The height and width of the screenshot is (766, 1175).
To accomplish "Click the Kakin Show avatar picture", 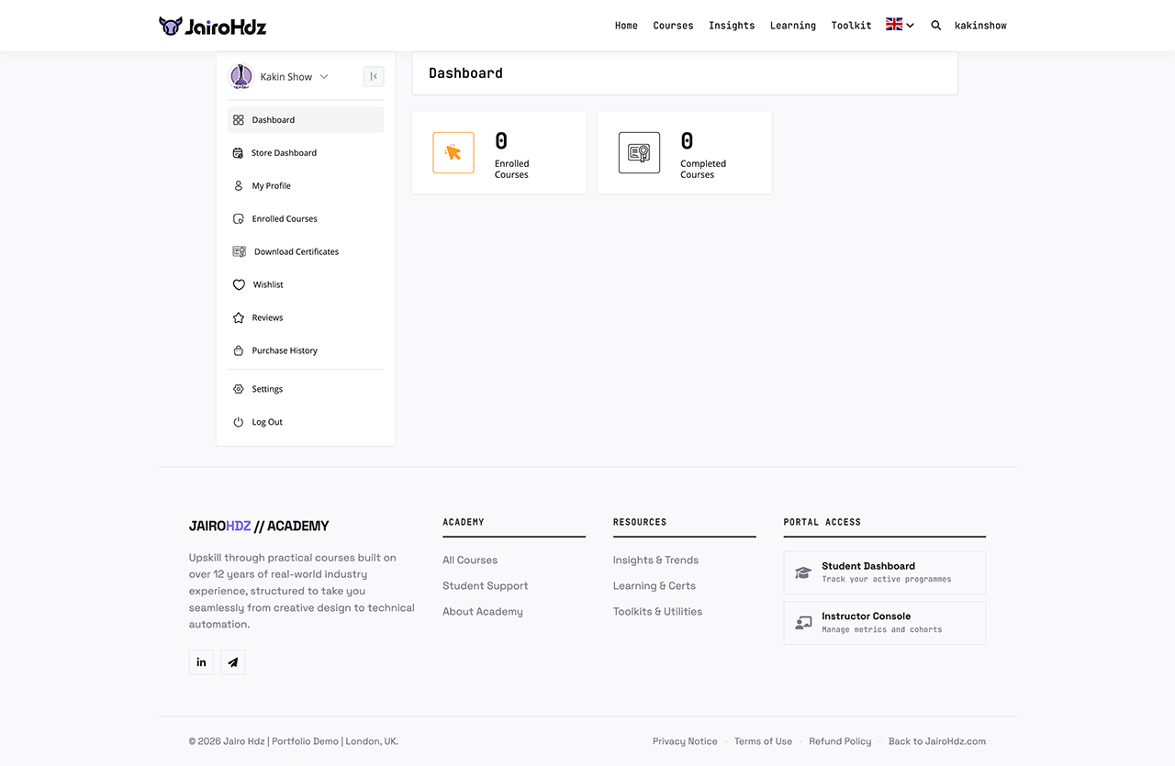I will pyautogui.click(x=241, y=77).
